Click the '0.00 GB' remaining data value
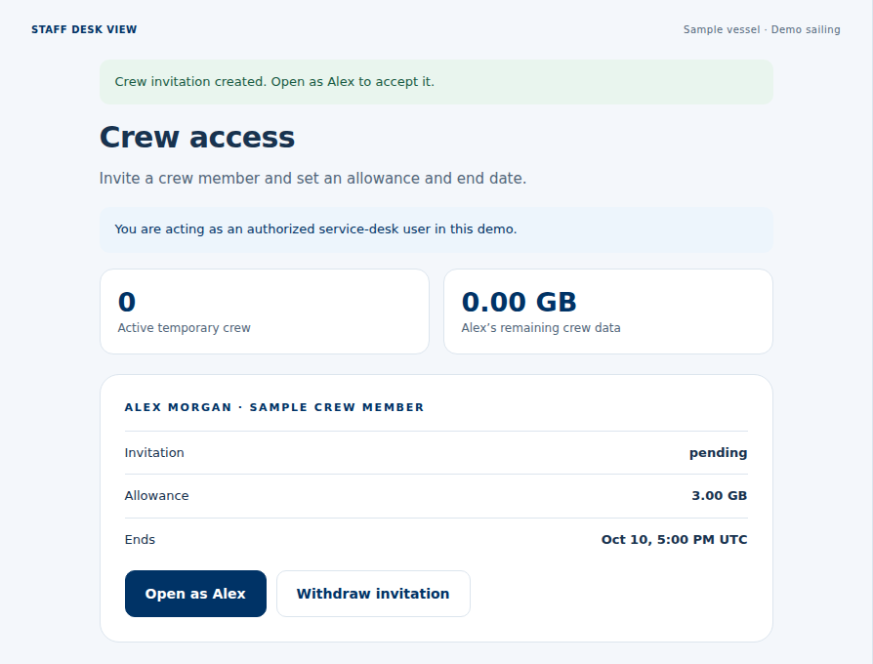This screenshot has width=873, height=664. point(519,302)
